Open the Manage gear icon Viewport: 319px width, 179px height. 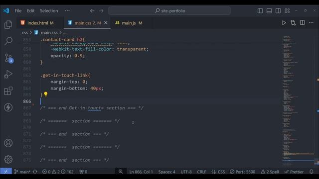(8, 160)
